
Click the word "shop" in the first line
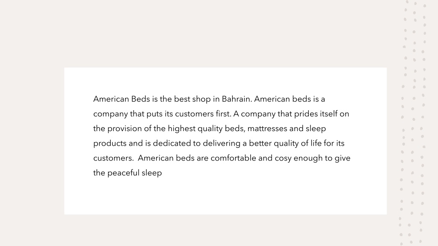tap(201, 99)
